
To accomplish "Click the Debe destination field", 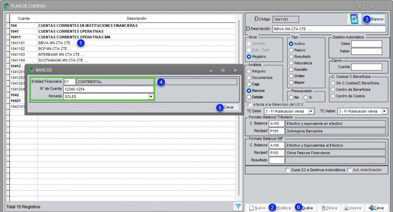I will point(367,44).
